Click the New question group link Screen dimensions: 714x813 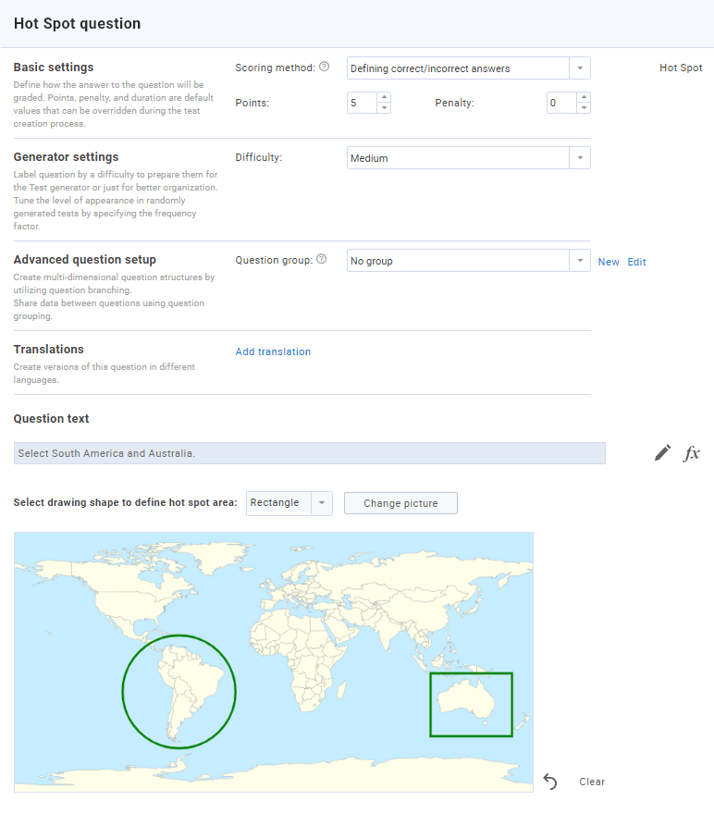[609, 262]
